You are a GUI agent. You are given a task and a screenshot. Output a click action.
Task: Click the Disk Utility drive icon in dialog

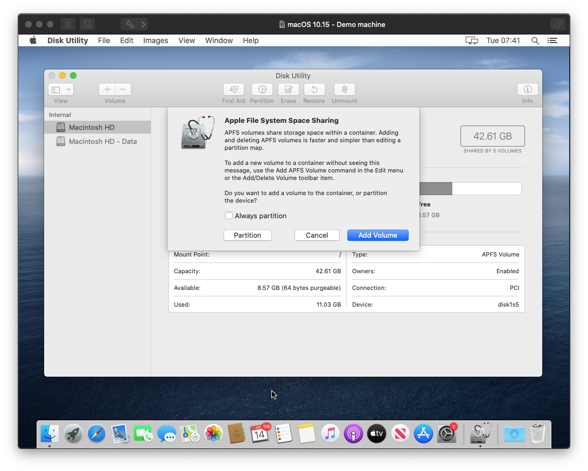tap(198, 132)
